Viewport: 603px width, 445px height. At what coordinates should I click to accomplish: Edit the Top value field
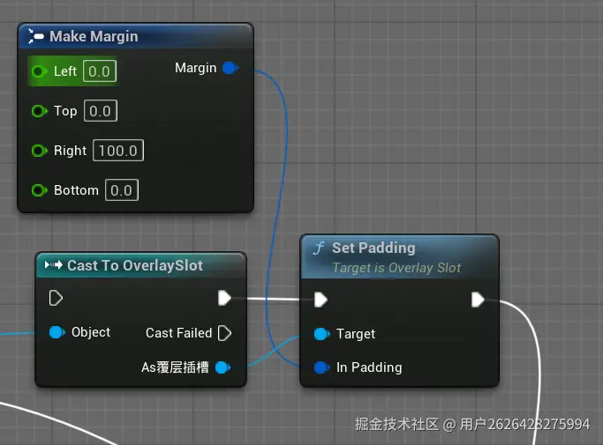click(x=101, y=111)
